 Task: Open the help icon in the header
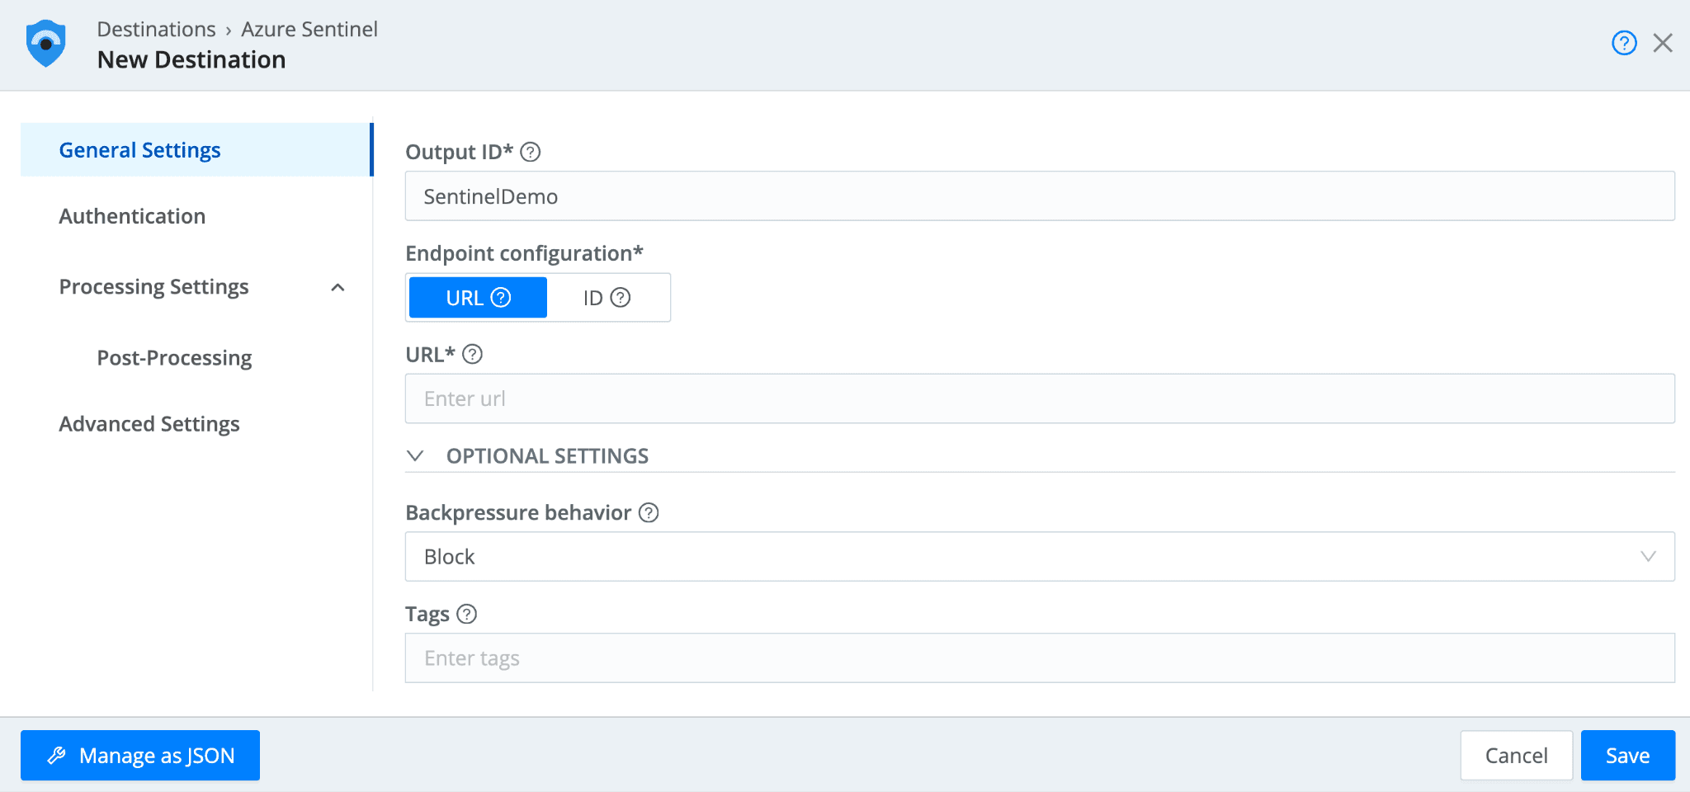1624,43
